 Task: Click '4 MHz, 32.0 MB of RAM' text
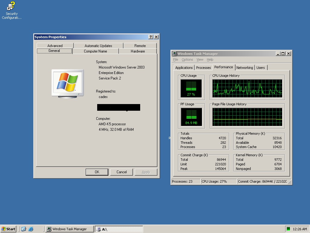116,129
